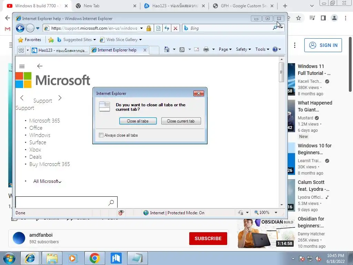353x265 pixels.
Task: Check Always close all tabs checkbox
Action: point(101,135)
